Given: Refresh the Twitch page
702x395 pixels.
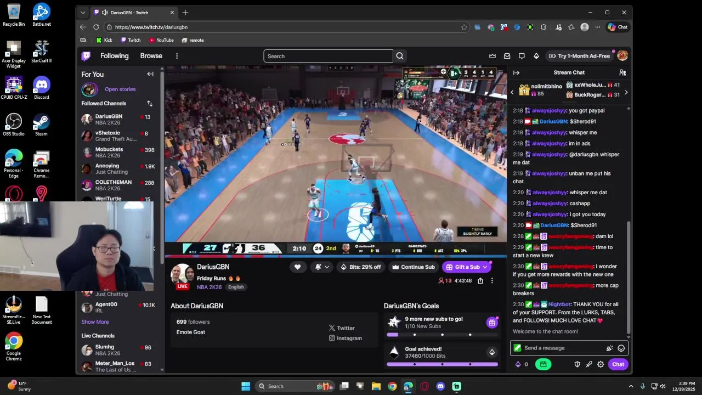Looking at the screenshot, I should (96, 27).
